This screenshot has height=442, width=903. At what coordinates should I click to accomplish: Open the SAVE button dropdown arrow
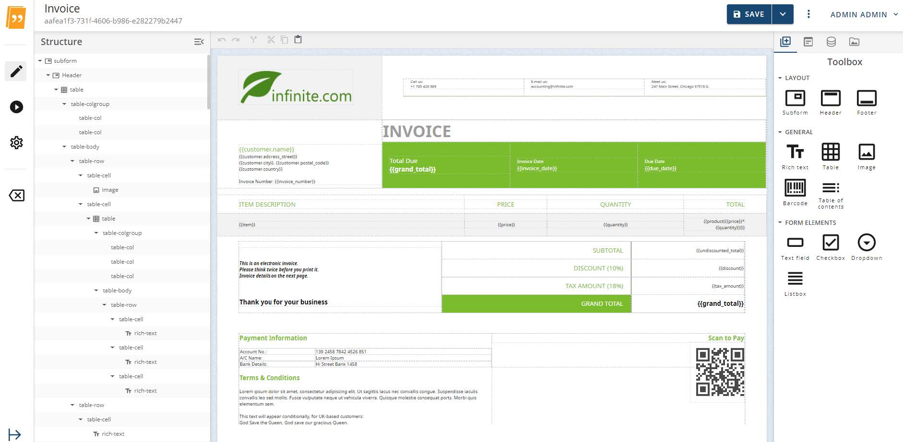click(x=783, y=14)
